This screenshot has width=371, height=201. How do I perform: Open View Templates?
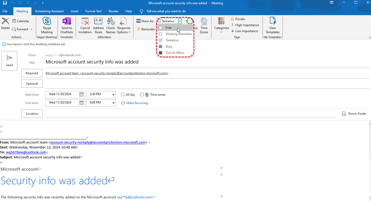pos(273,25)
